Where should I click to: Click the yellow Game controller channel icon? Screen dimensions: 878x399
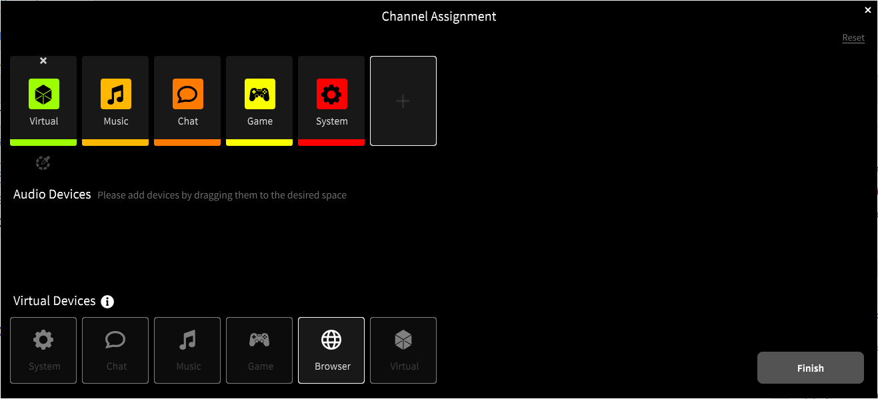click(260, 94)
